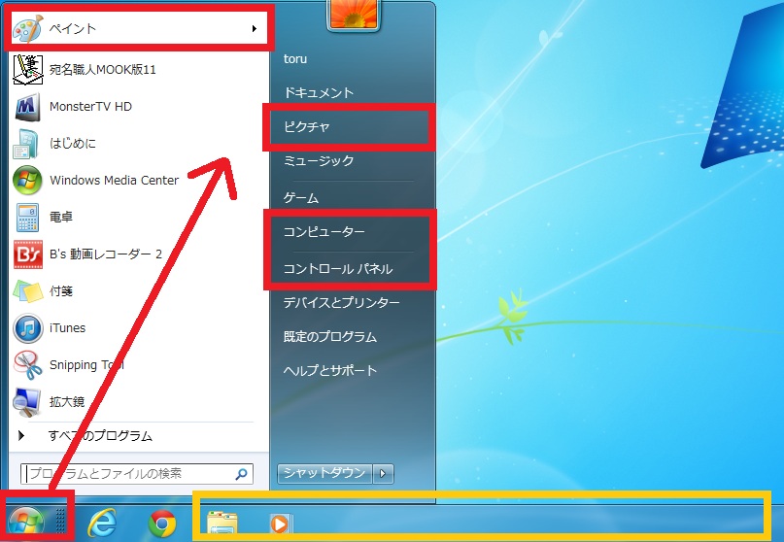This screenshot has width=784, height=542.
Task: Open Snipping Tool scissors icon
Action: (27, 365)
